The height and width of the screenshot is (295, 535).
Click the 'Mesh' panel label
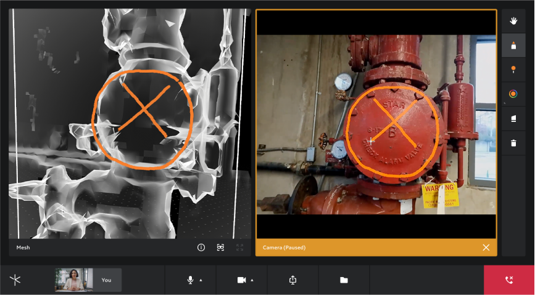[23, 248]
